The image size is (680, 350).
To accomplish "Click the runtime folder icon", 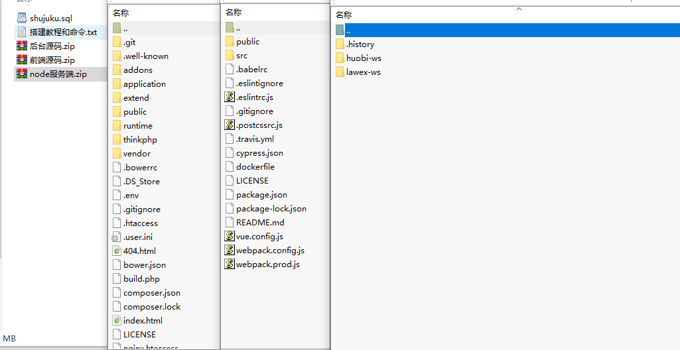I will pyautogui.click(x=117, y=126).
